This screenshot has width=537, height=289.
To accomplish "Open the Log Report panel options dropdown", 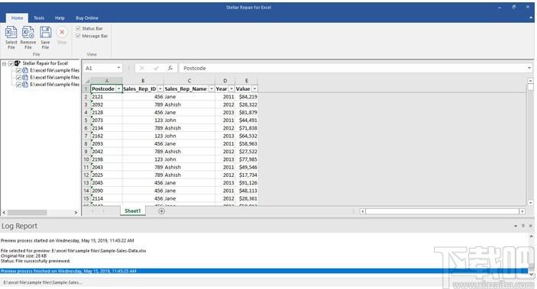I will (516, 226).
